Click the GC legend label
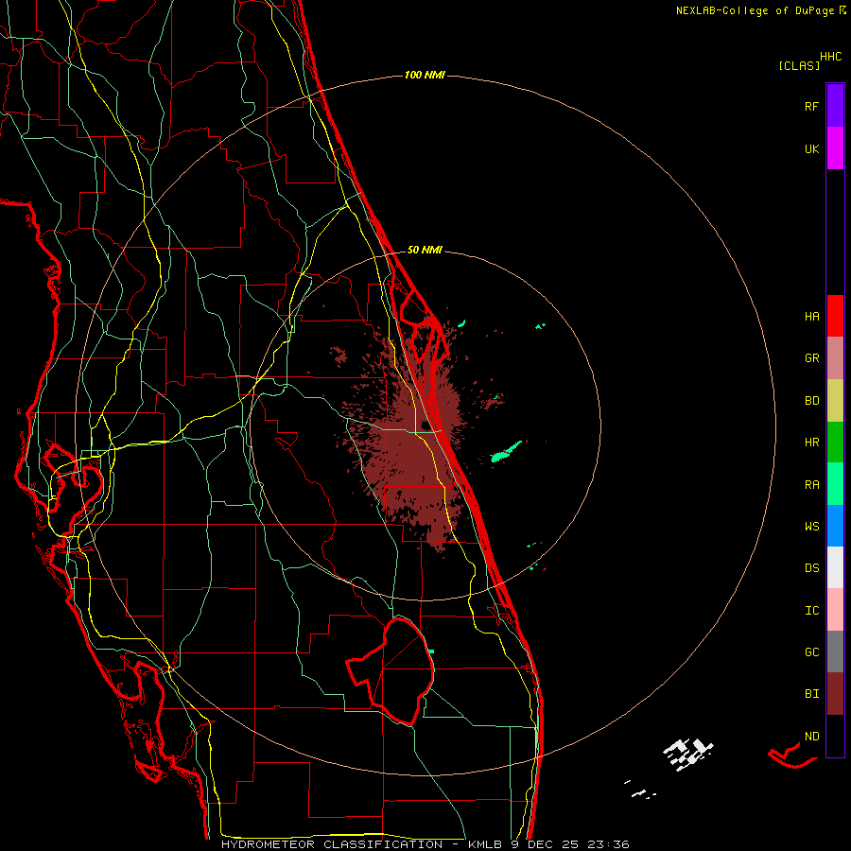Image resolution: width=851 pixels, height=851 pixels. (x=811, y=651)
